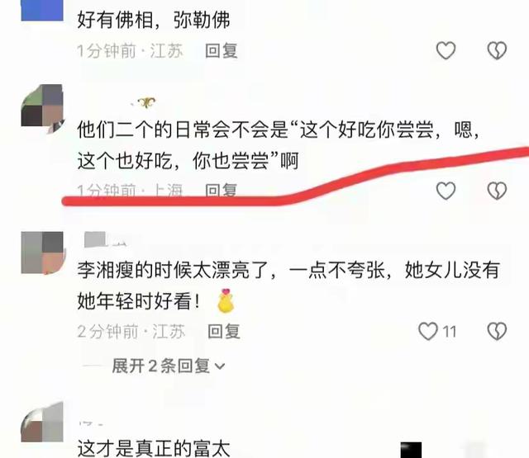This screenshot has height=458, width=529.
Task: Reply to the 好有佛相 comment
Action: coord(222,50)
